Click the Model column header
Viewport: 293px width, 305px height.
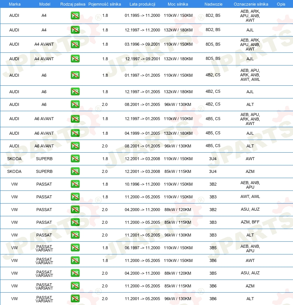click(x=45, y=4)
